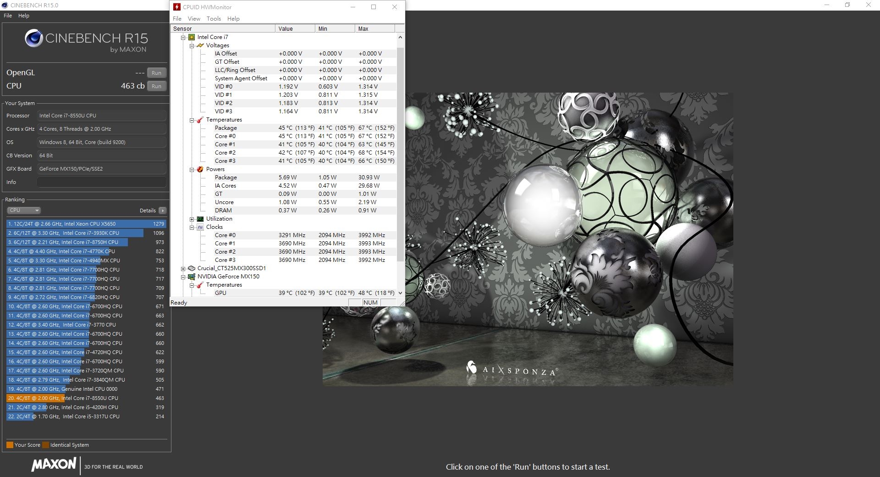
Task: Collapse the Clocks tree node
Action: click(192, 227)
